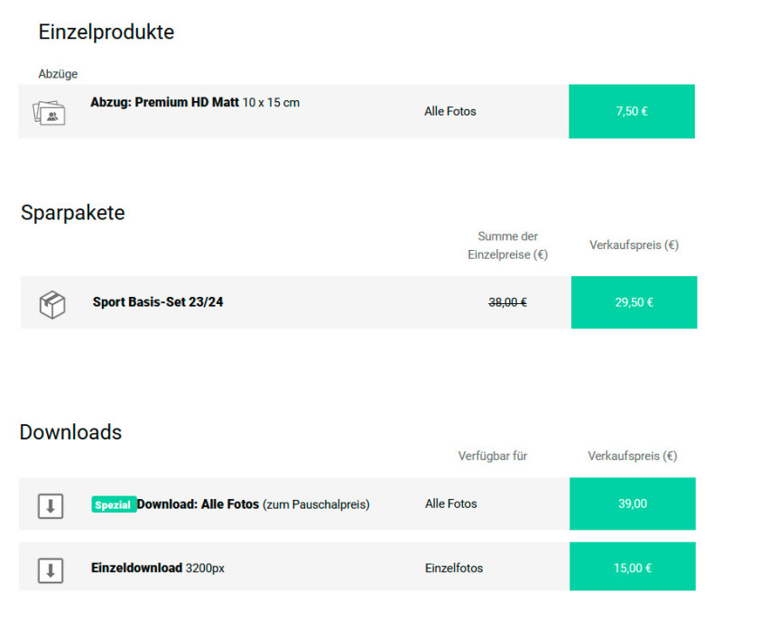Select the 39,00 download price button
This screenshot has width=769, height=628.
(632, 503)
